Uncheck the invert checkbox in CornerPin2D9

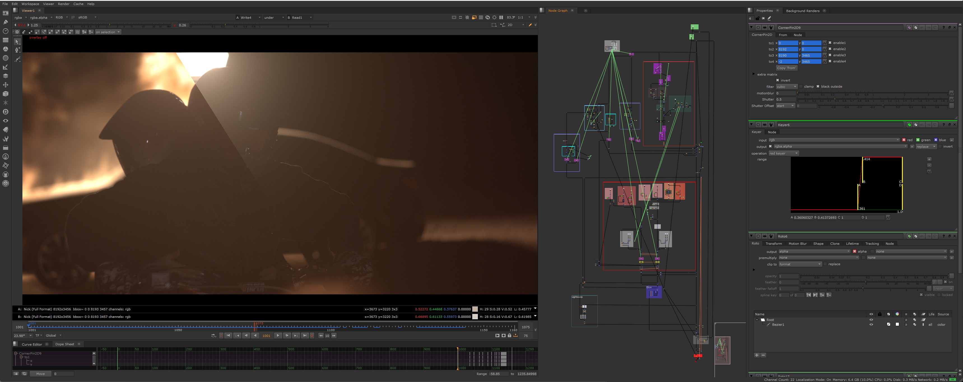click(778, 80)
